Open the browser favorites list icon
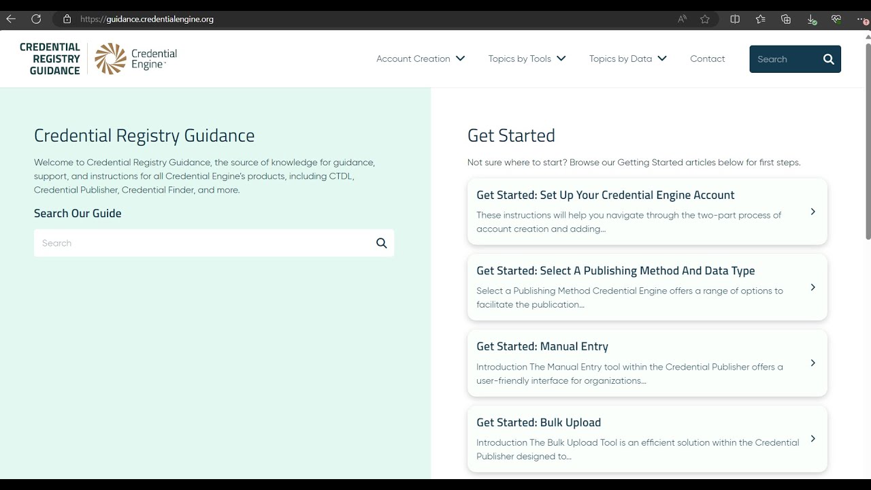This screenshot has width=871, height=490. tap(761, 19)
